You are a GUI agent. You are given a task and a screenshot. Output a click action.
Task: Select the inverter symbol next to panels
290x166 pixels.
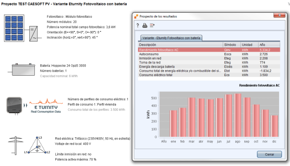[x=33, y=34]
